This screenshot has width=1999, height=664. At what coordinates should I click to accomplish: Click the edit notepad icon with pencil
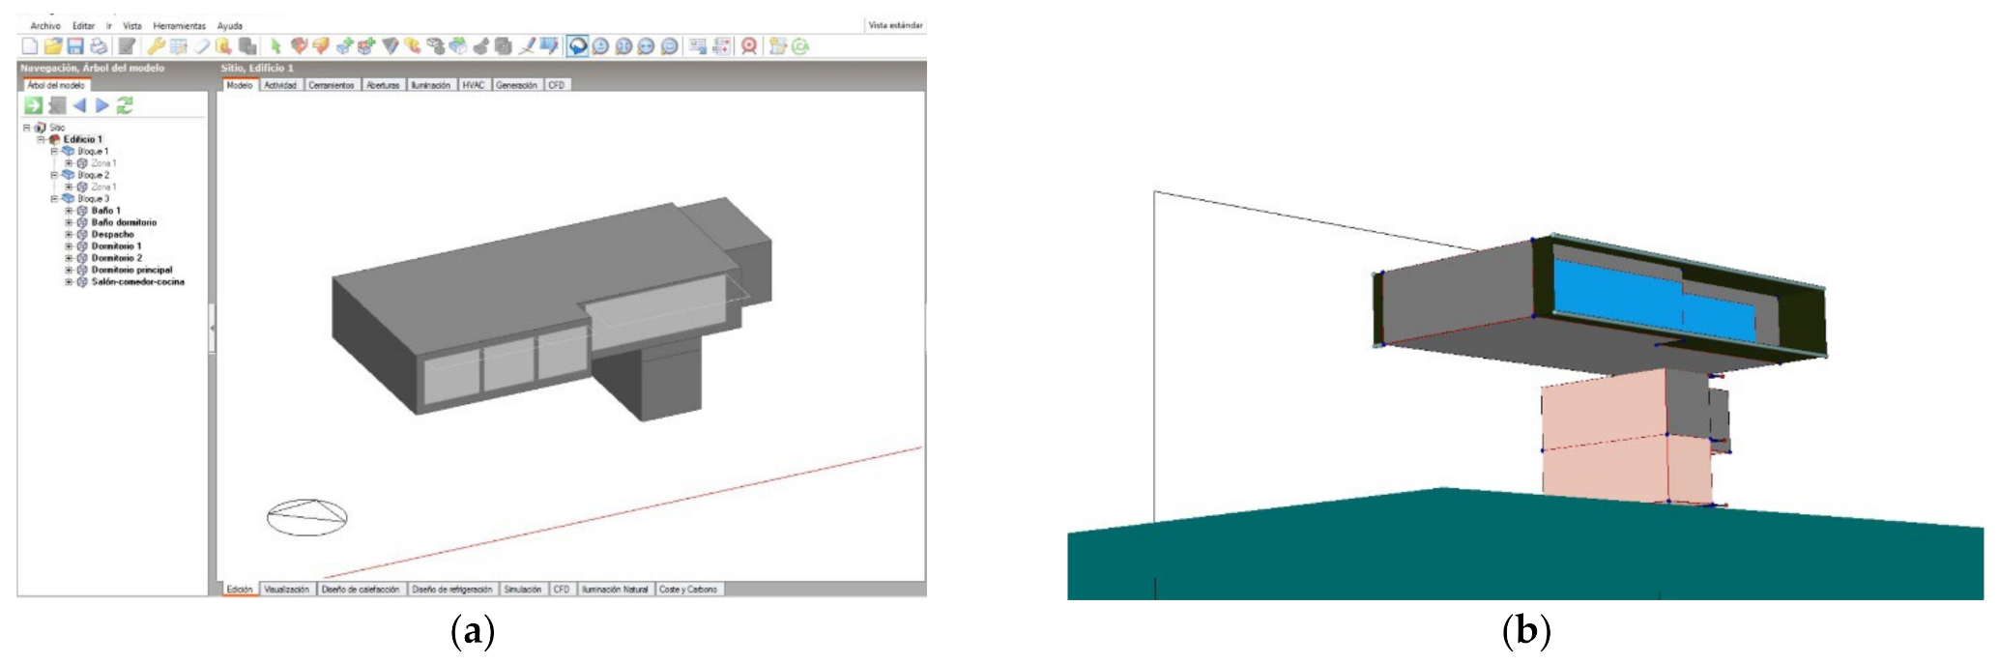pos(127,45)
